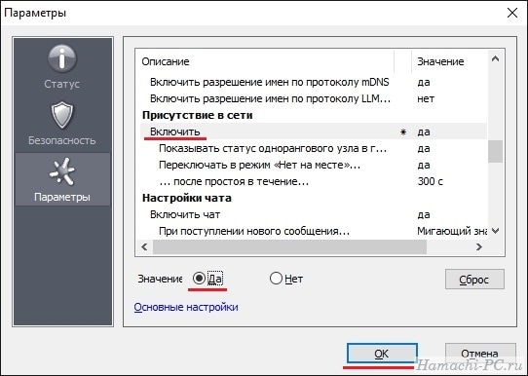The image size is (528, 376).
Task: Click the нет value of LLM row
Action: click(x=426, y=98)
